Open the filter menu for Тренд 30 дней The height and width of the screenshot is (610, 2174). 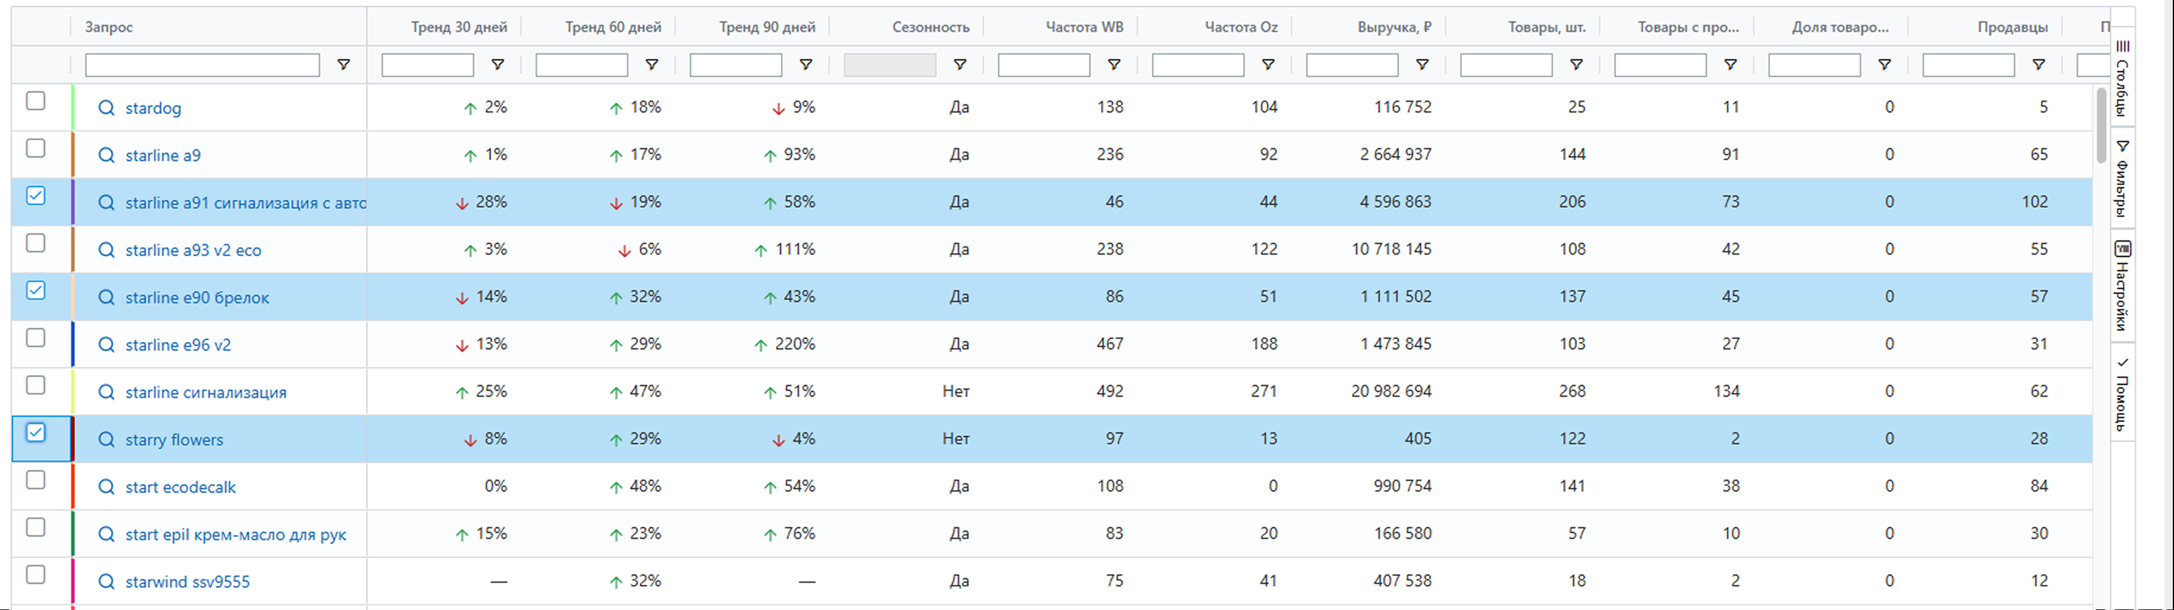pos(498,65)
